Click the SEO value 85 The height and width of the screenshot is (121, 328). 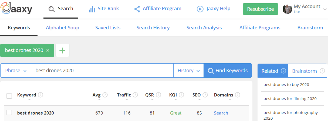199,113
